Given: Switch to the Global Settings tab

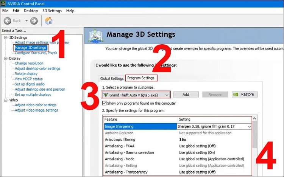Looking at the screenshot, I should click(112, 78).
